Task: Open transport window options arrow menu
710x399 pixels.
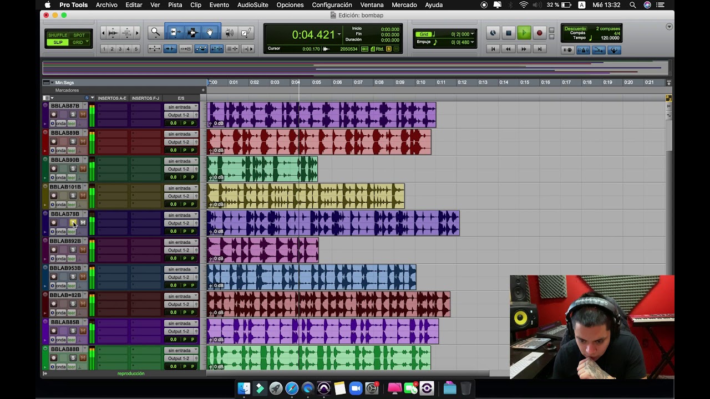Action: [x=670, y=27]
